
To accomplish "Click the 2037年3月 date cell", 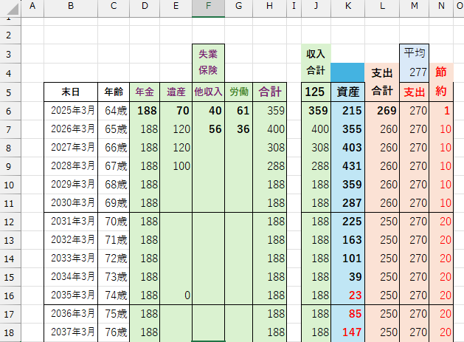I will 71,332.
